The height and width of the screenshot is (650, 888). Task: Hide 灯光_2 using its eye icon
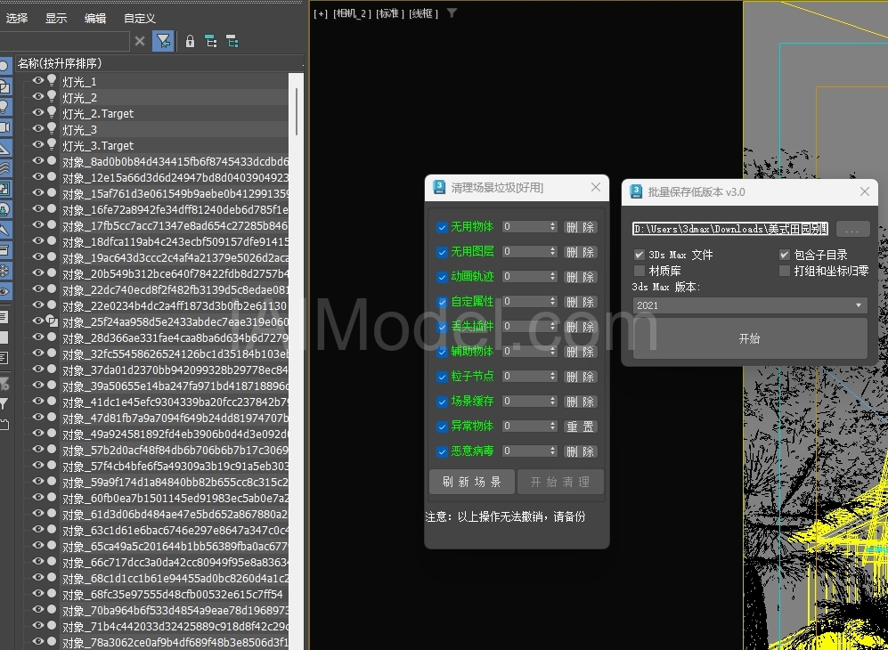pyautogui.click(x=38, y=97)
